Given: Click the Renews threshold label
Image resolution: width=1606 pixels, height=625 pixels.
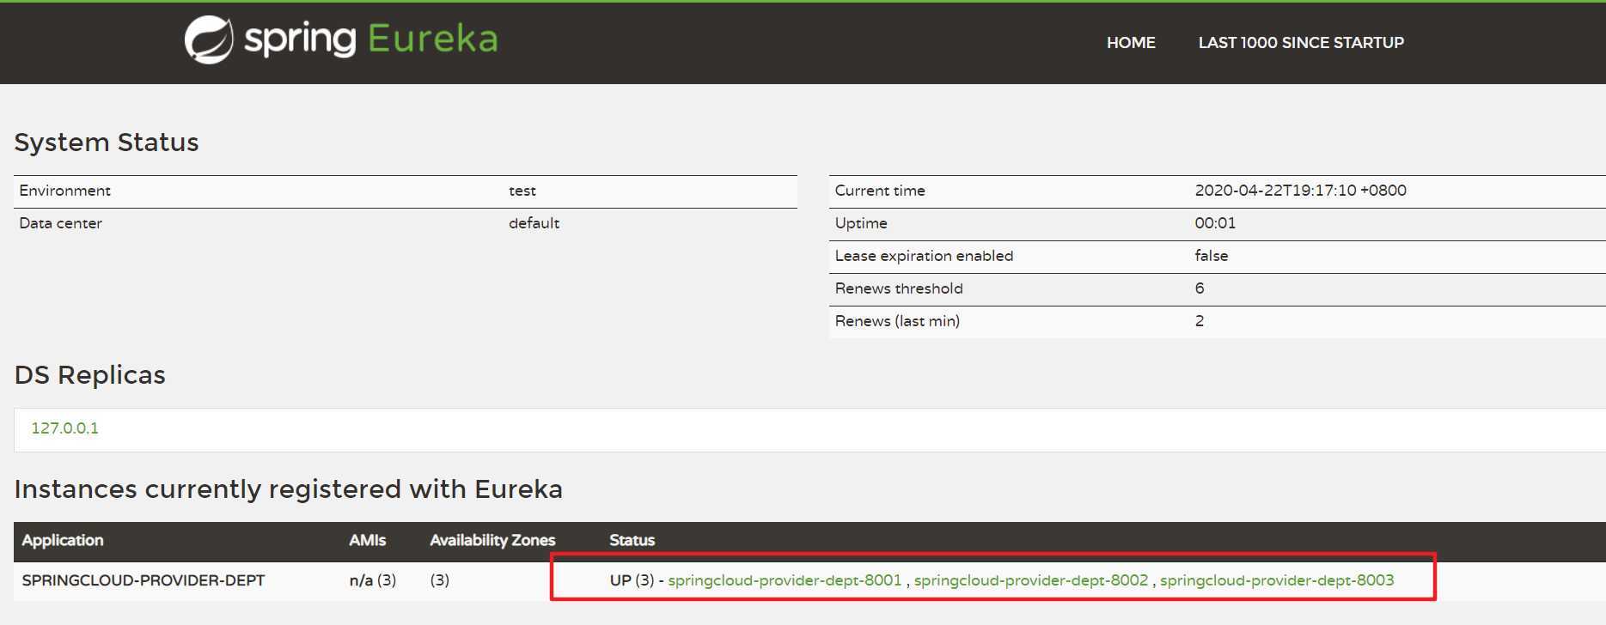Looking at the screenshot, I should tap(899, 288).
